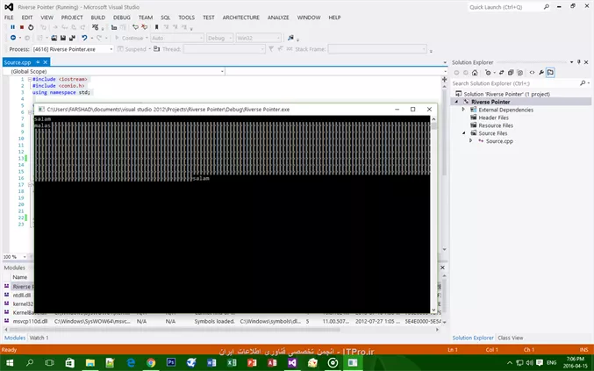This screenshot has width=594, height=371.
Task: Switch to the Class View tab
Action: (x=511, y=338)
